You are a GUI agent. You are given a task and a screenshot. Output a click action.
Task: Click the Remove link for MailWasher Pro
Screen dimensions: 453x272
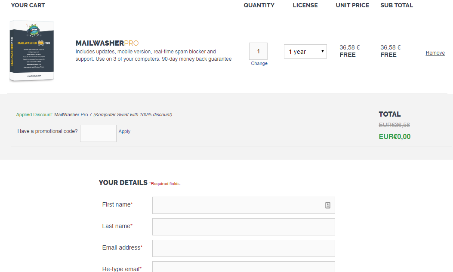pos(435,53)
